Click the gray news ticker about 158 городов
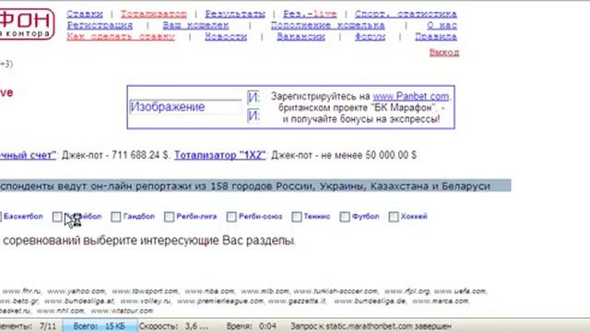The height and width of the screenshot is (332, 590). [x=255, y=185]
